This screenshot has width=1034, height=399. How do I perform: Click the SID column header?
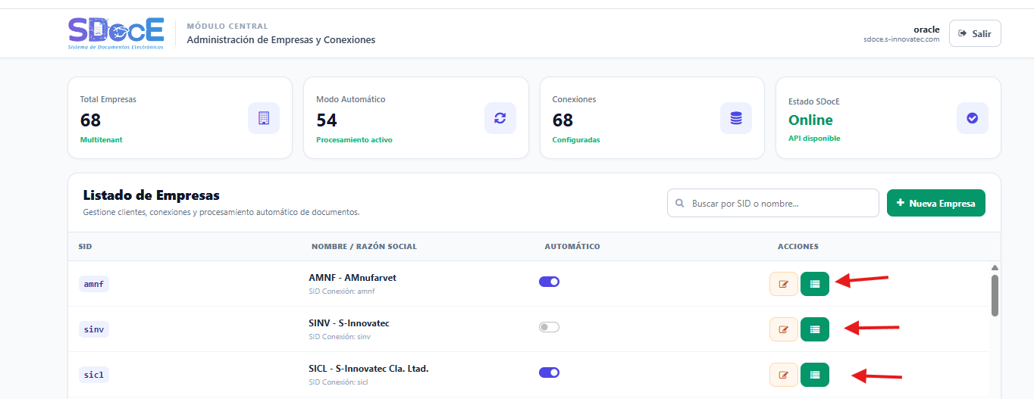86,247
